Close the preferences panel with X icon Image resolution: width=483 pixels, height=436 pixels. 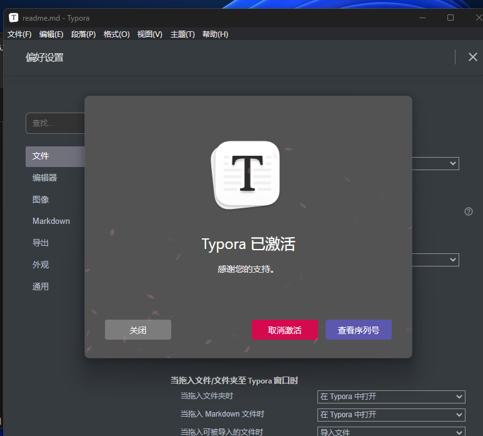point(472,57)
